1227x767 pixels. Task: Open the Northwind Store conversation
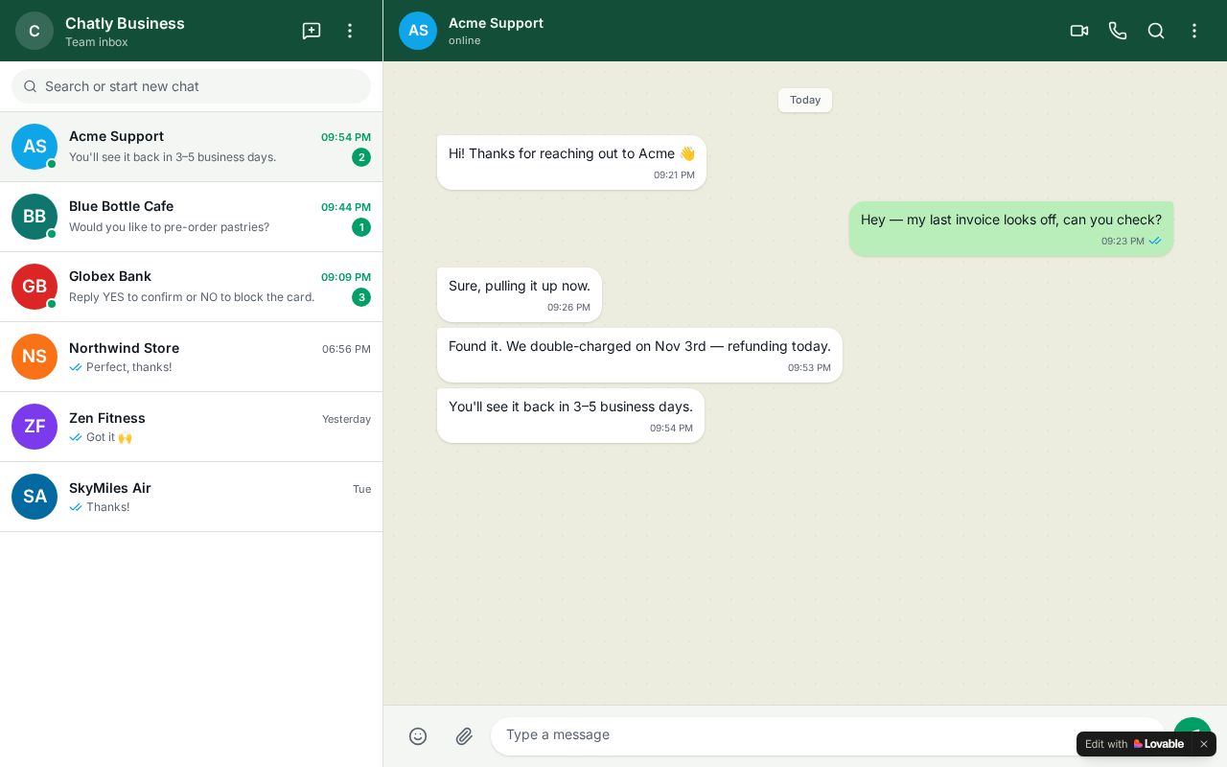pyautogui.click(x=191, y=357)
